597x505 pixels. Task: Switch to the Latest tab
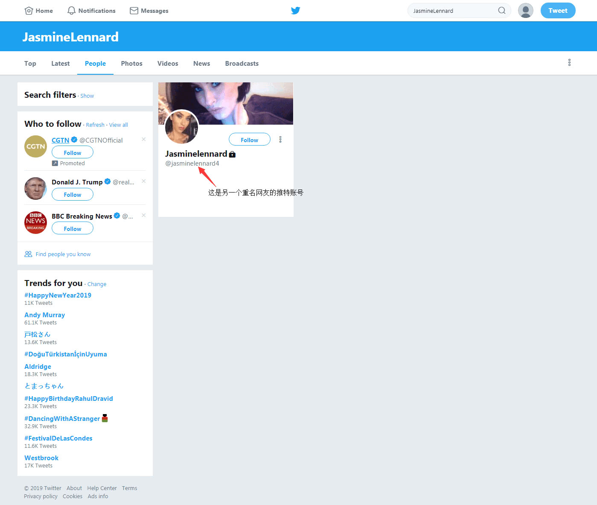60,63
